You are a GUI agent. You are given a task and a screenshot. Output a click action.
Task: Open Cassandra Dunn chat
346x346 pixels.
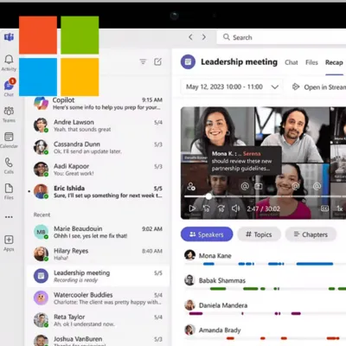pyautogui.click(x=98, y=147)
